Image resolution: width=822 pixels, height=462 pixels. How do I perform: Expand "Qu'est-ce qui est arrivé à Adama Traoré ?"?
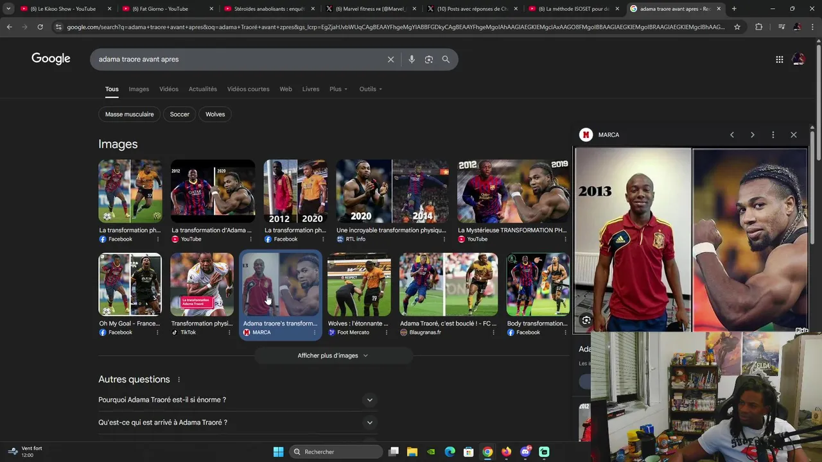coord(238,422)
